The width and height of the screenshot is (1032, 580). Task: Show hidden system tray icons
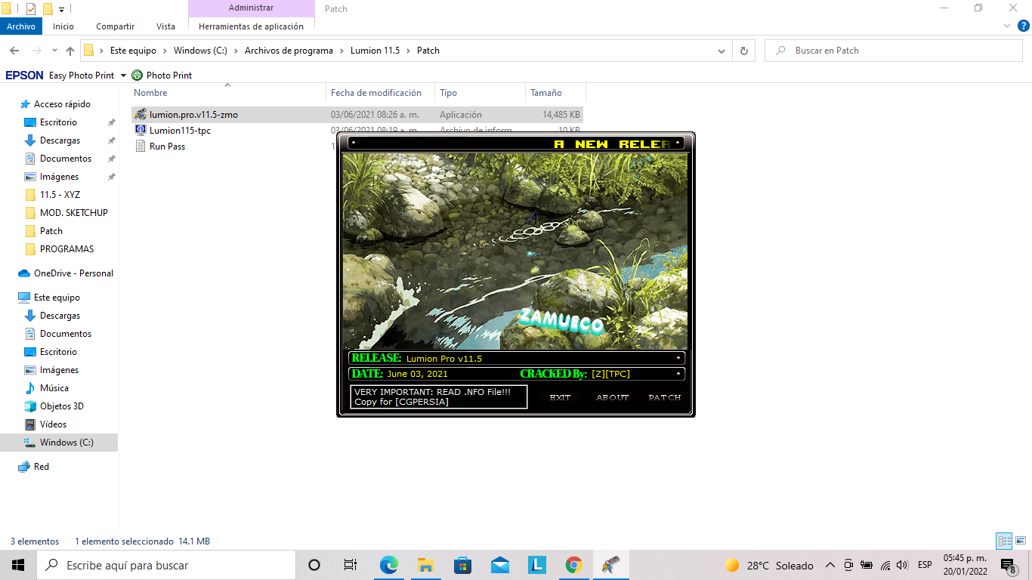click(x=830, y=565)
